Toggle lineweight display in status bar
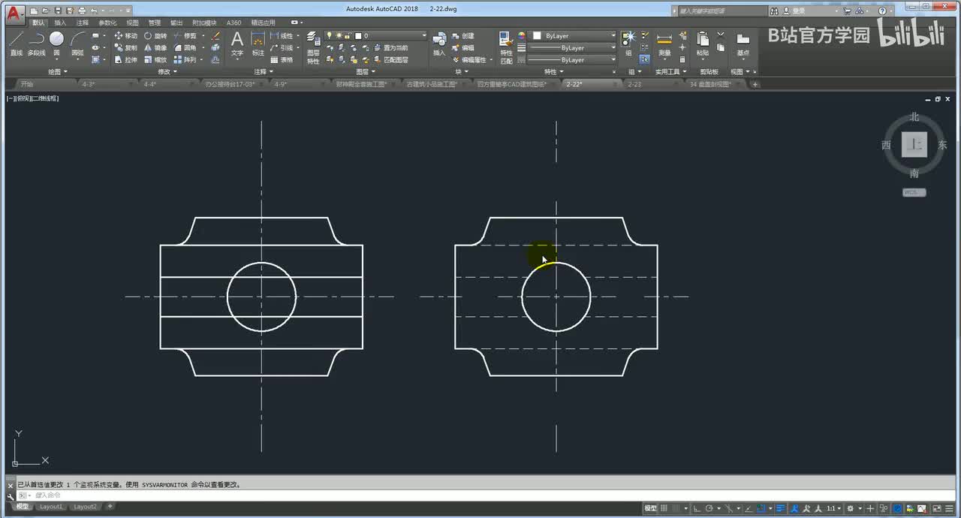Viewport: 961px width, 518px height. pyautogui.click(x=780, y=508)
